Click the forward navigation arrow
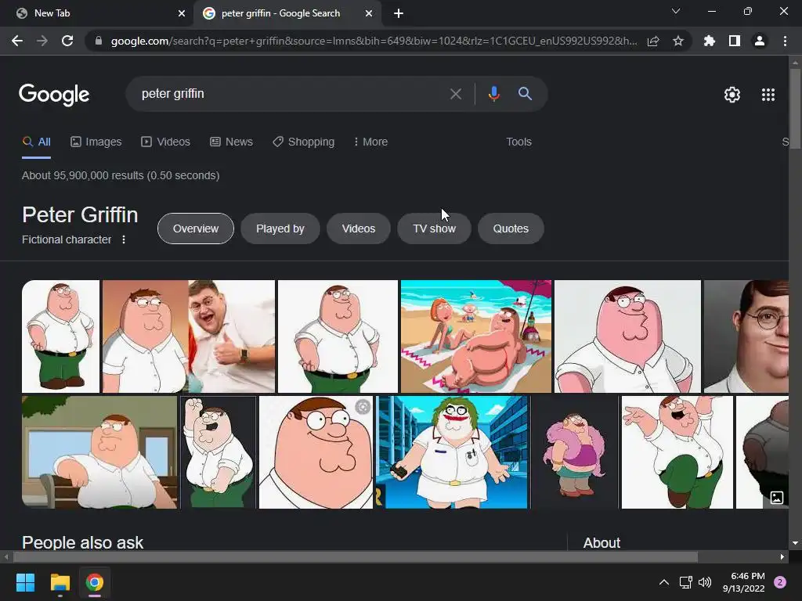Viewport: 802px width, 601px height. tap(42, 41)
